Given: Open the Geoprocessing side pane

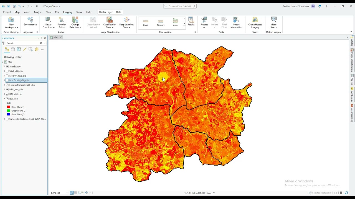Looking at the screenshot, I should pos(352,113).
